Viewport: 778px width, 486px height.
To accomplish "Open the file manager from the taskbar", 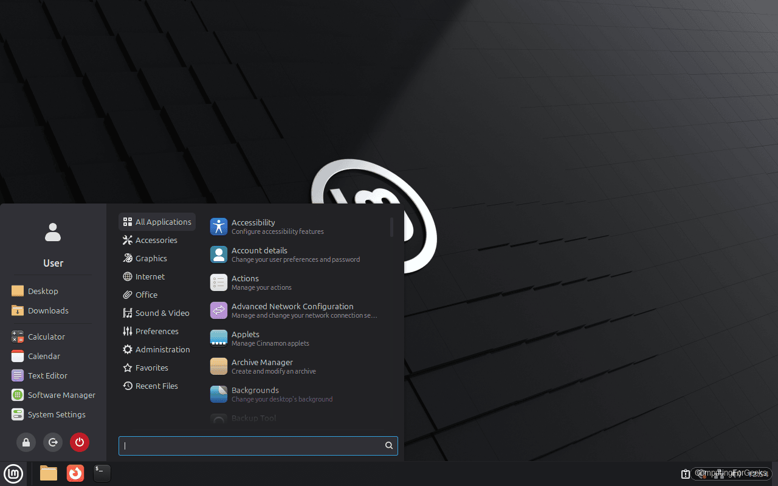I will [48, 473].
